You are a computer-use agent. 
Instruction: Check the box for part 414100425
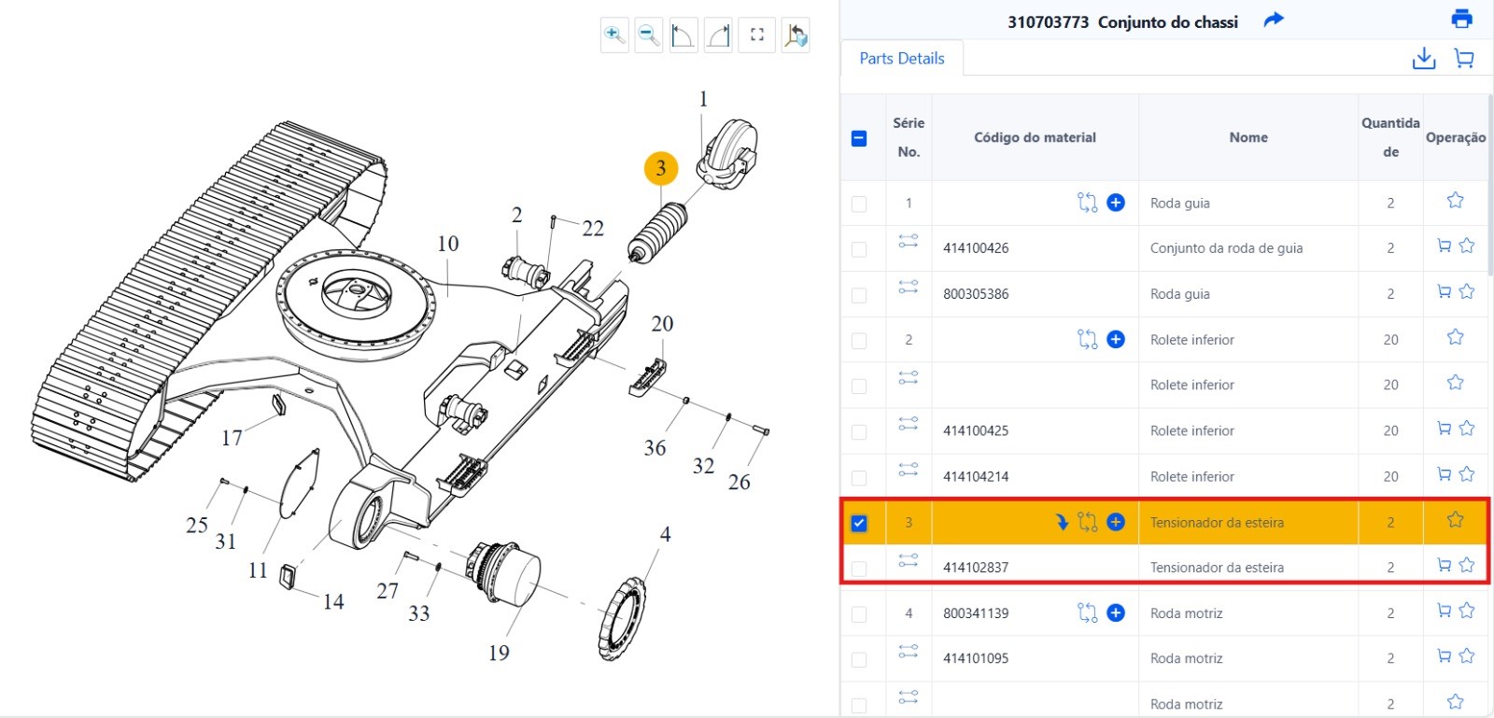pyautogui.click(x=859, y=431)
